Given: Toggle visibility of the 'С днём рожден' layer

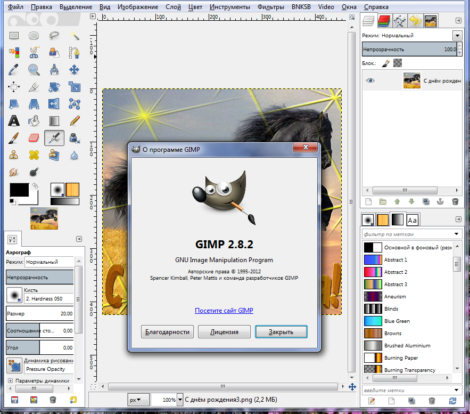Looking at the screenshot, I should (370, 80).
